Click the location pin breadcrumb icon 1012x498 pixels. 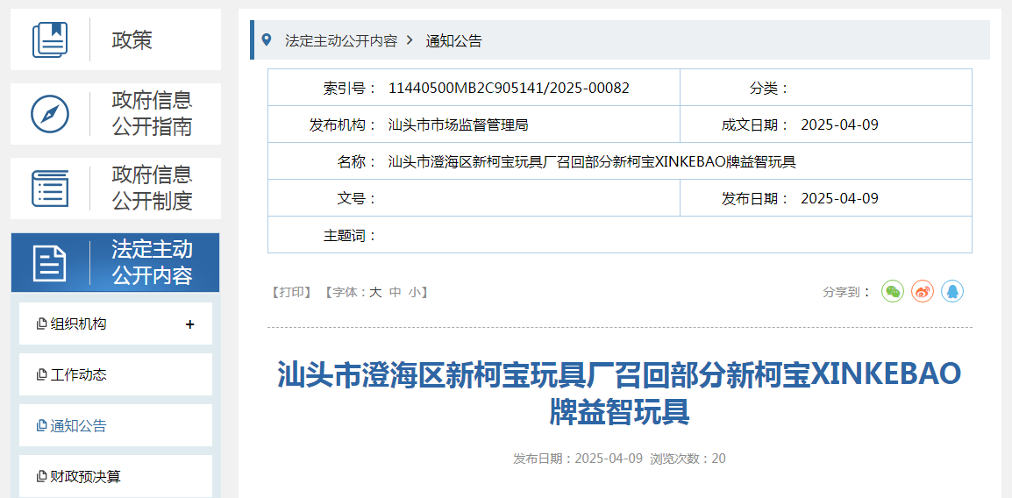[x=267, y=40]
